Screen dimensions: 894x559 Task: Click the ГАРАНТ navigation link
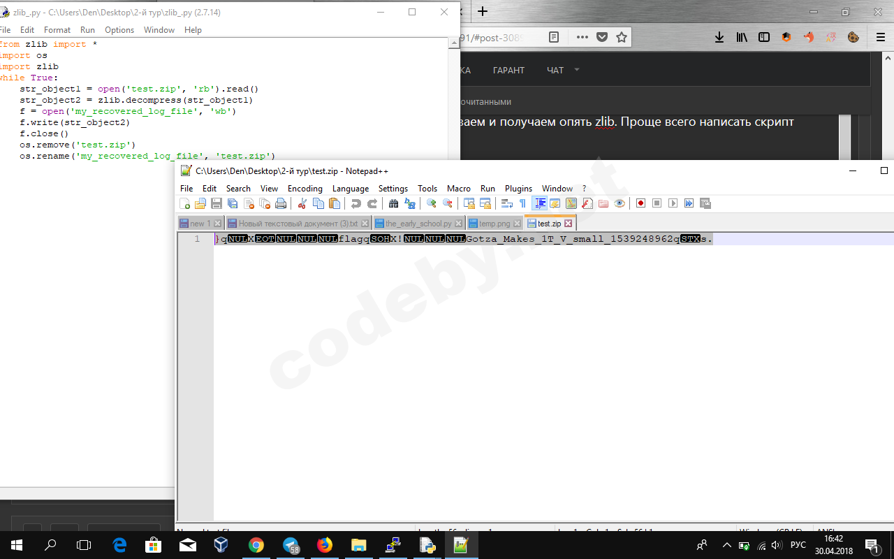point(508,70)
